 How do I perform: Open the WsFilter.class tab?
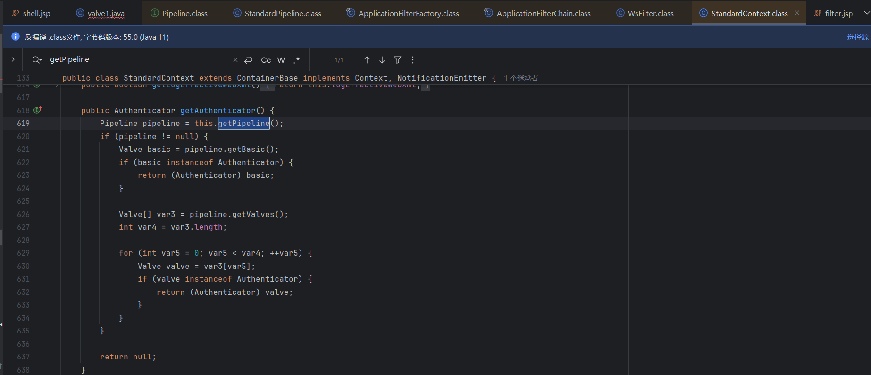click(x=650, y=13)
